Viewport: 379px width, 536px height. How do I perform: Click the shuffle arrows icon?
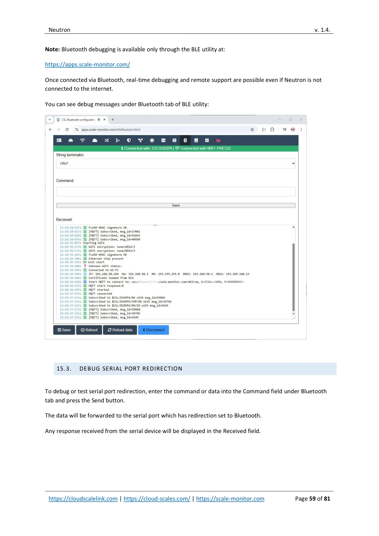(x=107, y=140)
